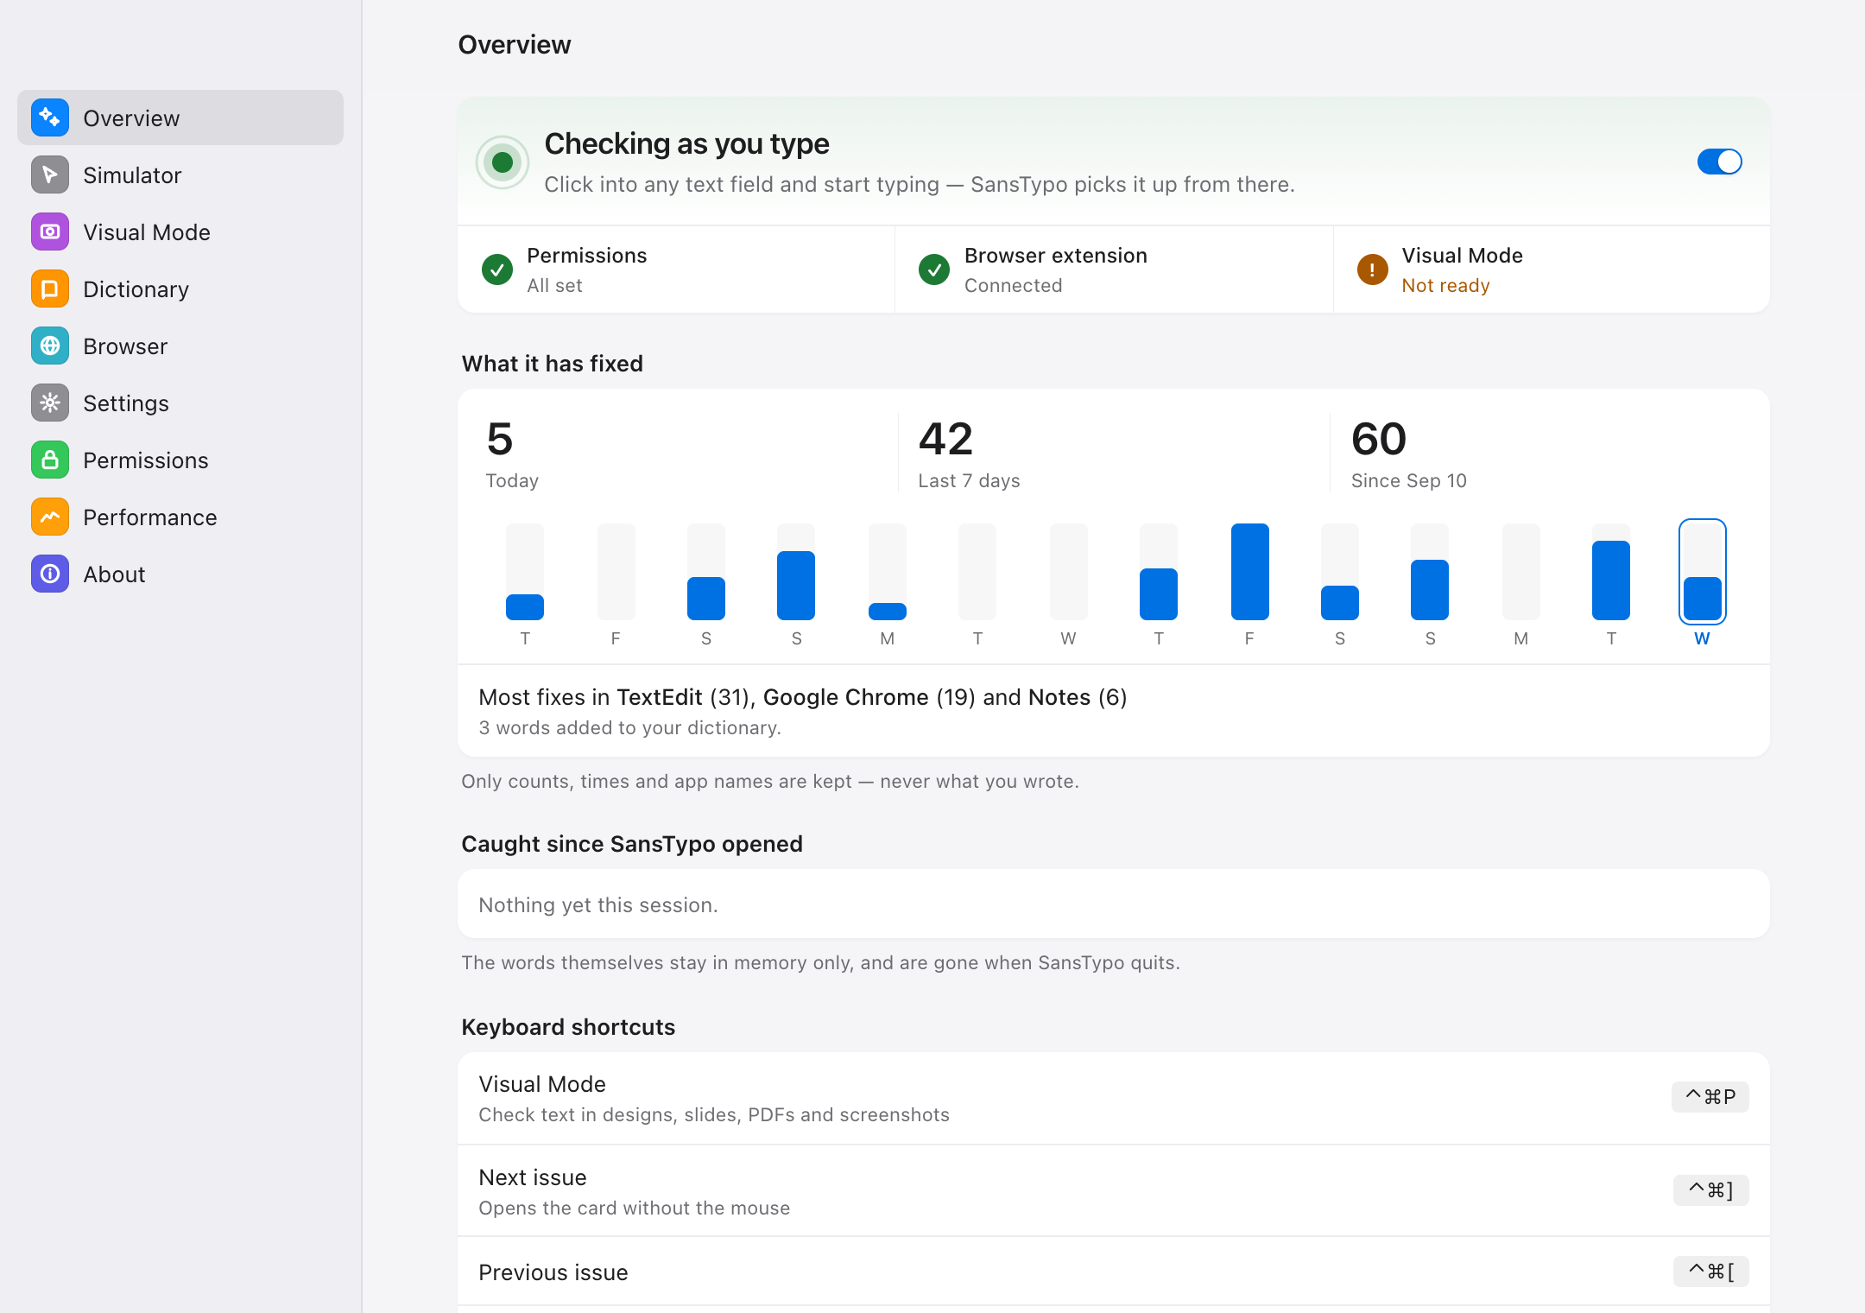This screenshot has height=1313, width=1865.
Task: Select Browser in the sidebar
Action: (x=180, y=346)
